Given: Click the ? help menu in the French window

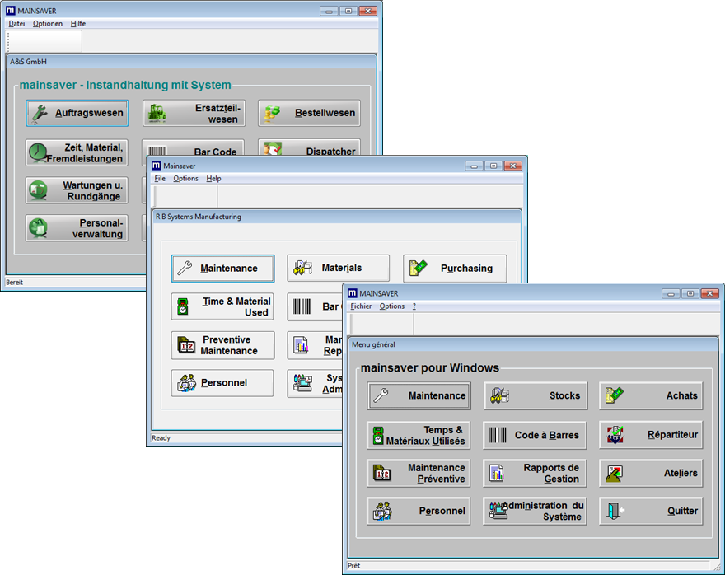Looking at the screenshot, I should point(413,306).
